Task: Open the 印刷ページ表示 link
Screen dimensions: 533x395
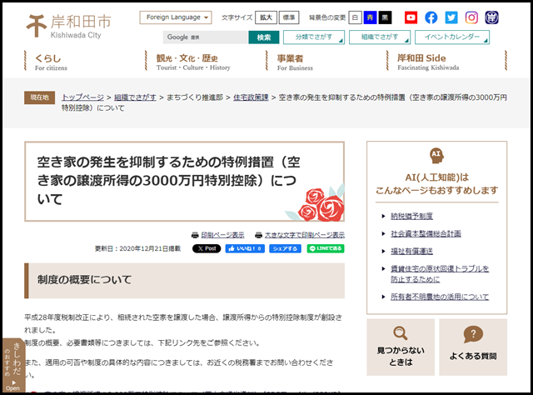Action: pyautogui.click(x=222, y=235)
